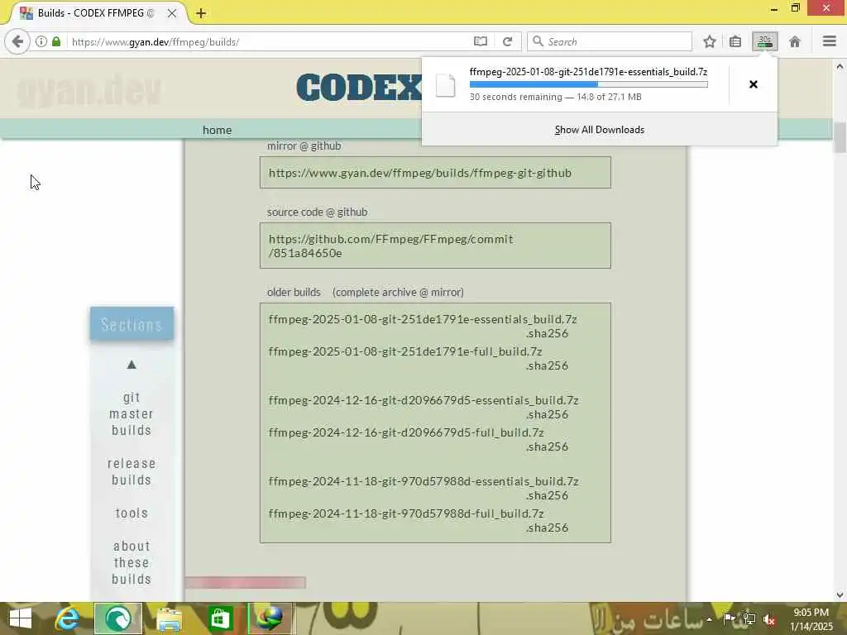
Task: Click downloading file name in downloads panel
Action: click(588, 72)
